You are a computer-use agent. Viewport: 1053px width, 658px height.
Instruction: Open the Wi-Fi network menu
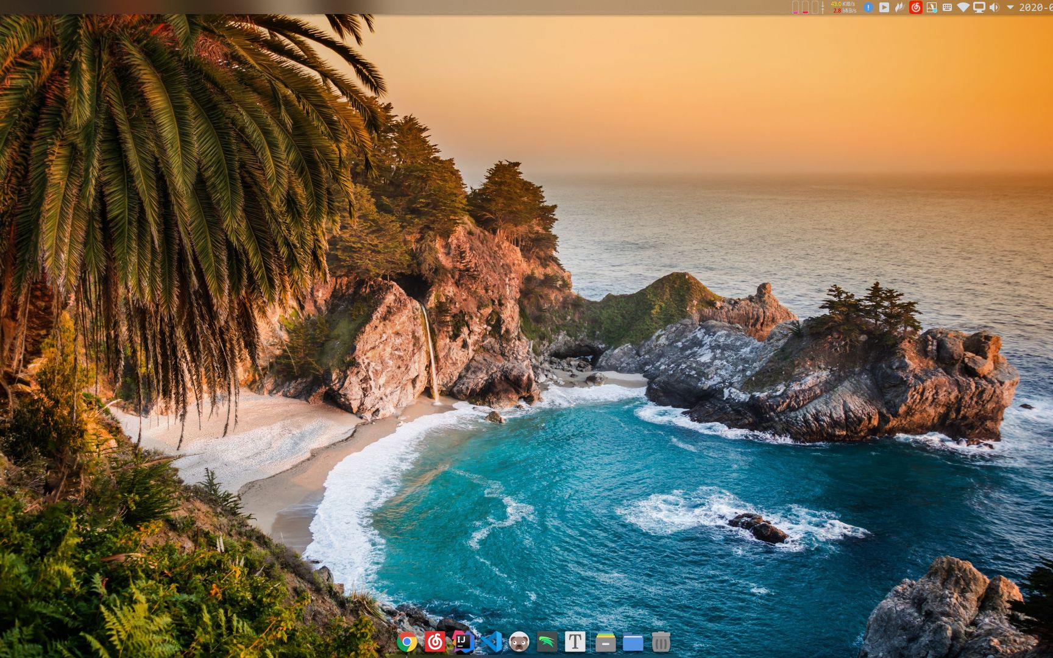(963, 7)
